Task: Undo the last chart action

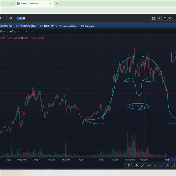Action: click(26, 32)
